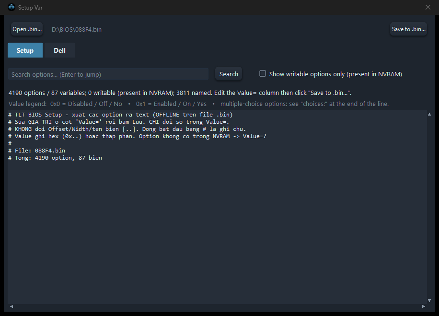The height and width of the screenshot is (316, 439).
Task: Click the Setup Var app icon in title bar
Action: [x=12, y=7]
